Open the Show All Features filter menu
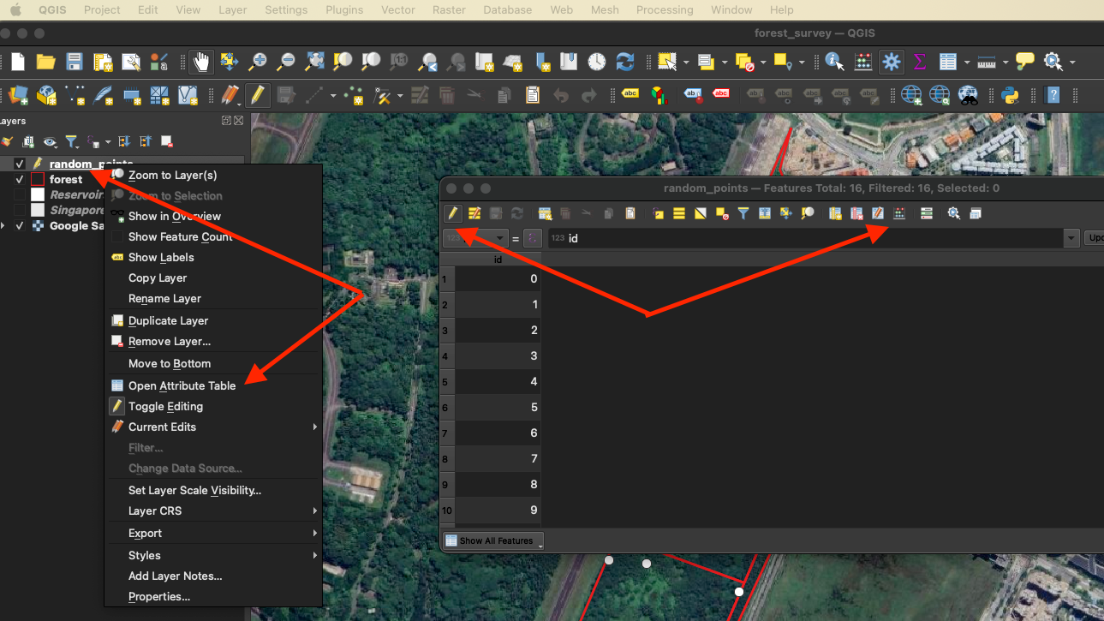This screenshot has height=621, width=1104. coord(494,540)
